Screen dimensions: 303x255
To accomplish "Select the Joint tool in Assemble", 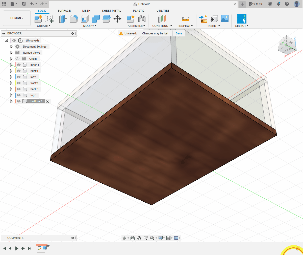I will pos(142,19).
